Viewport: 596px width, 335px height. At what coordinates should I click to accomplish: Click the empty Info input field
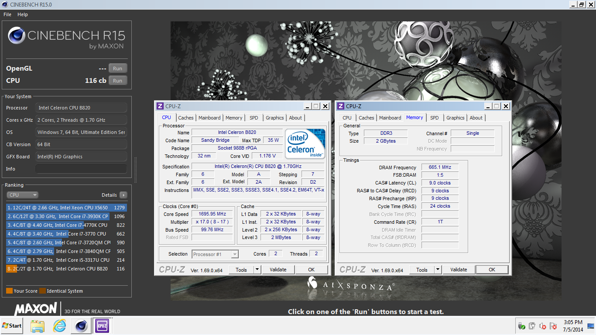81,169
